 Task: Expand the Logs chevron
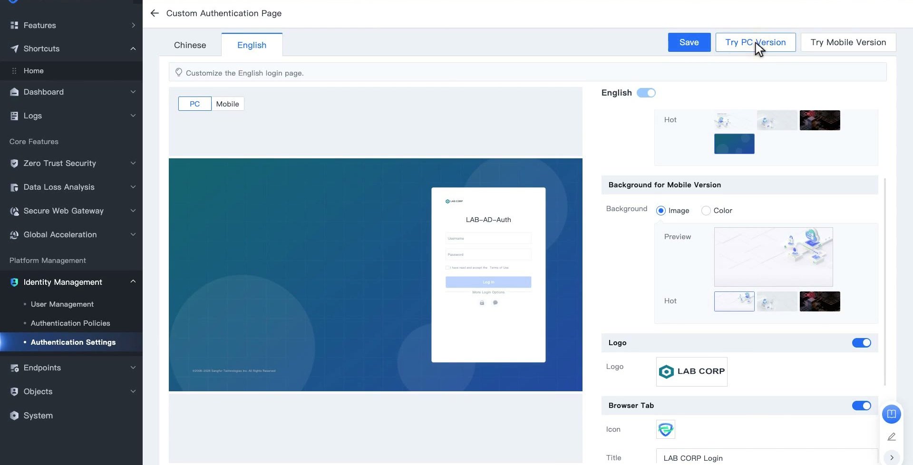tap(133, 116)
